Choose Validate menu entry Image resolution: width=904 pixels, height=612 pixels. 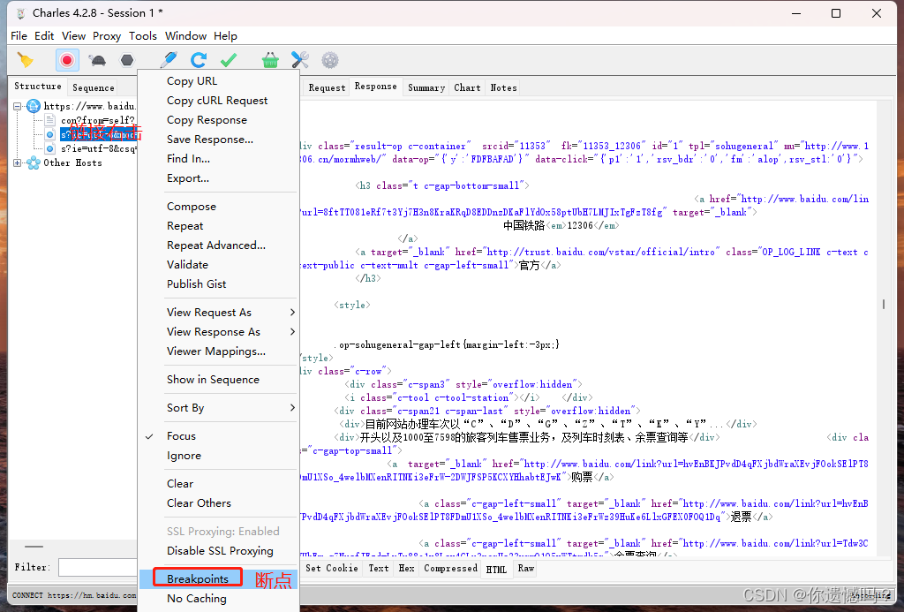187,265
